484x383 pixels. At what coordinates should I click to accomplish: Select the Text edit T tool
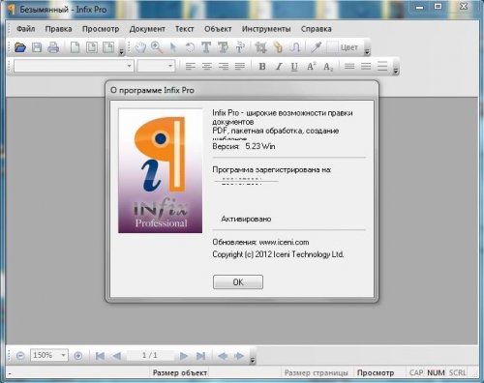click(206, 47)
